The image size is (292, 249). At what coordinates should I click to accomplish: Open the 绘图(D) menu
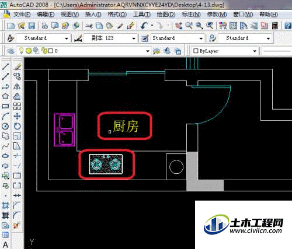pyautogui.click(x=166, y=15)
